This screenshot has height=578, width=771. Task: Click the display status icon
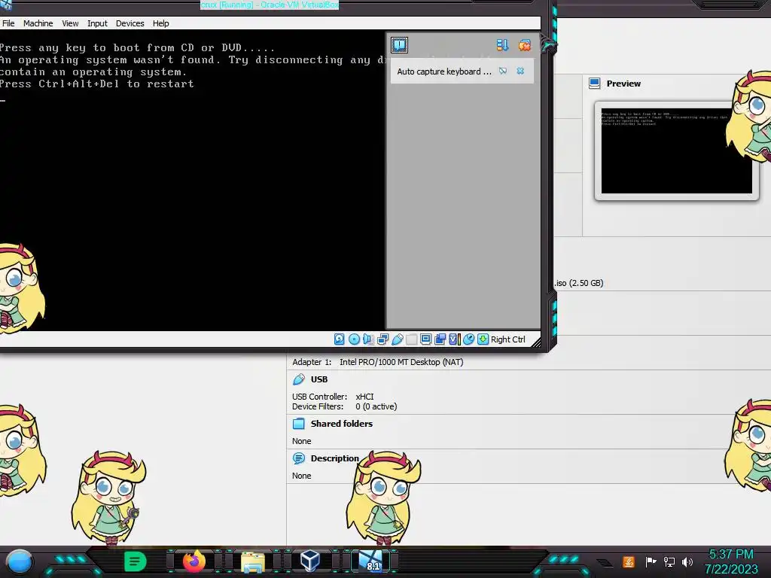pyautogui.click(x=426, y=339)
